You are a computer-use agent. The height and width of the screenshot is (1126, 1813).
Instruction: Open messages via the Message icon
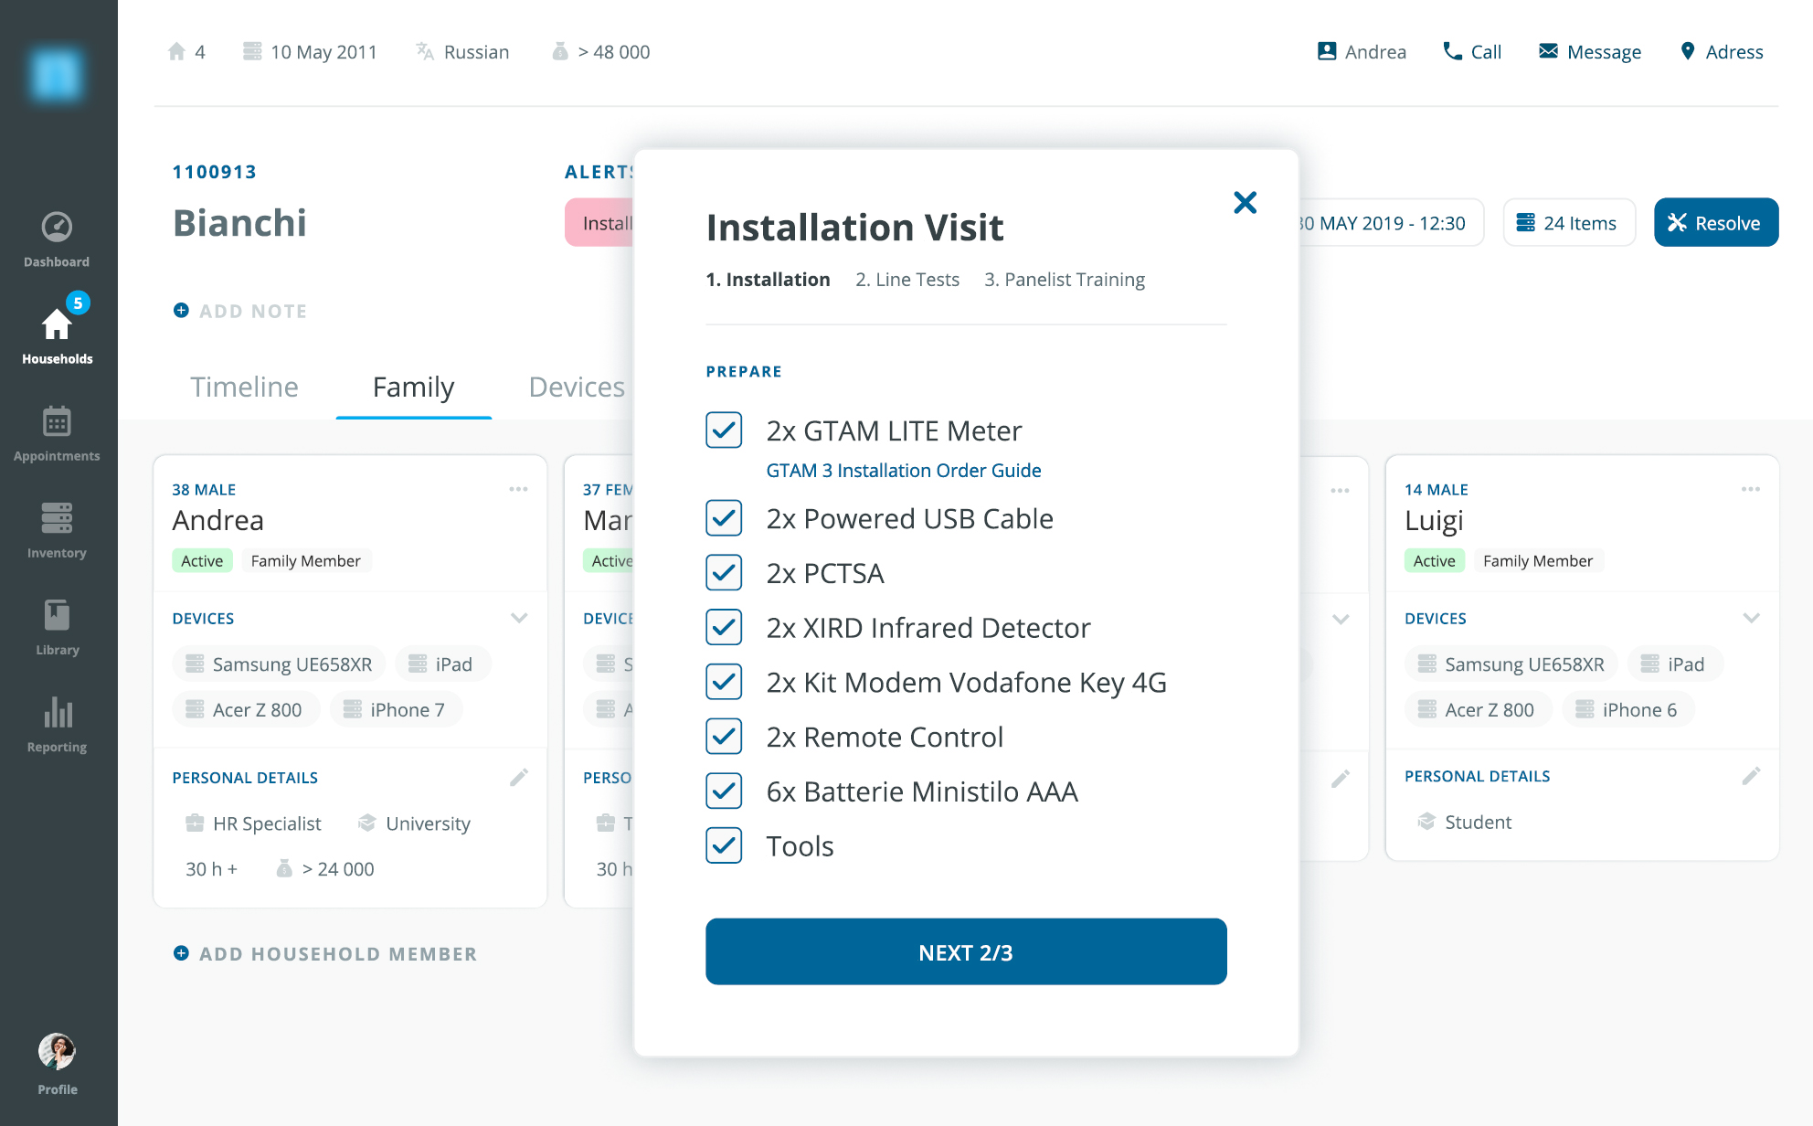pos(1549,51)
